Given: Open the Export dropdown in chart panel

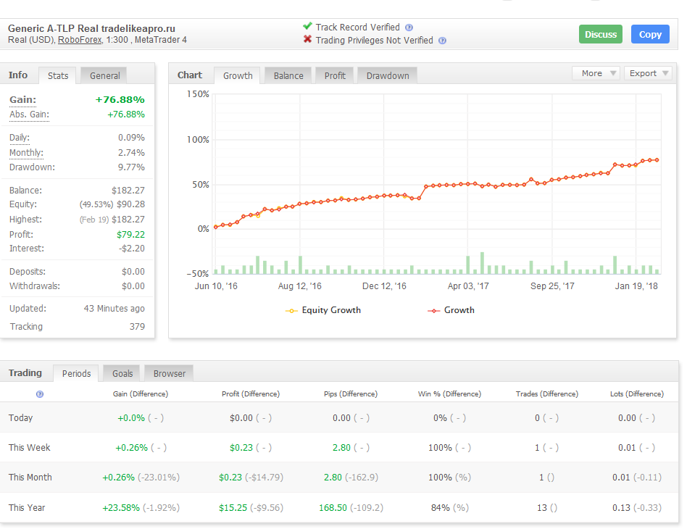Looking at the screenshot, I should coord(648,73).
